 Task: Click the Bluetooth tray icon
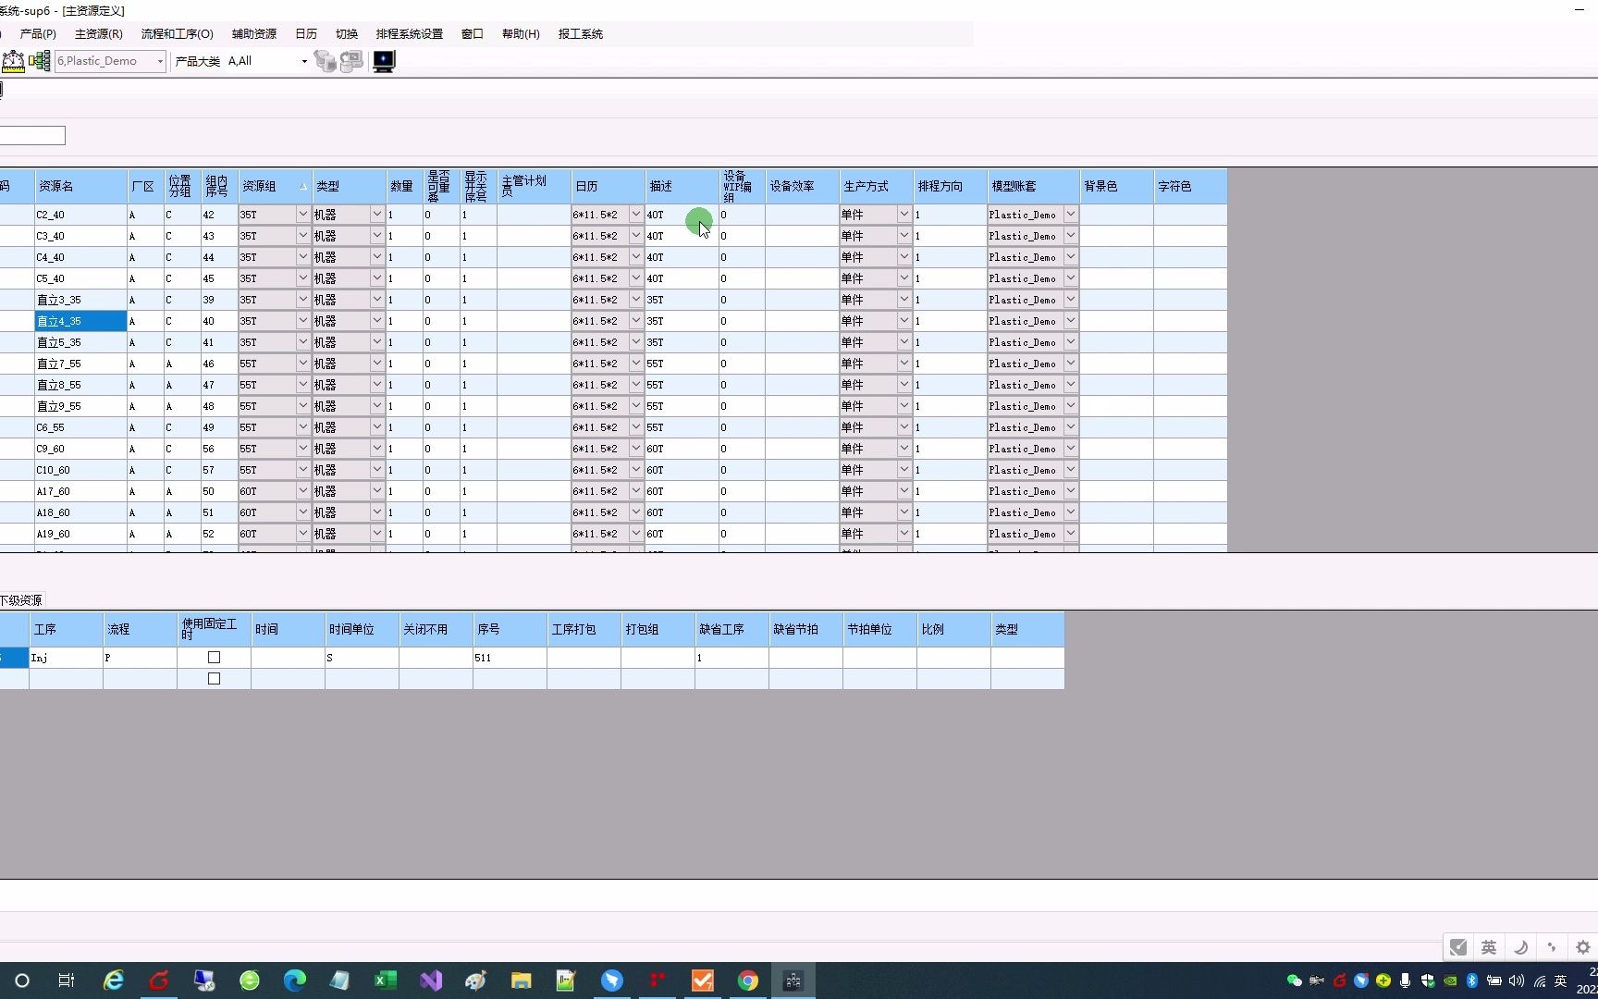[1471, 980]
